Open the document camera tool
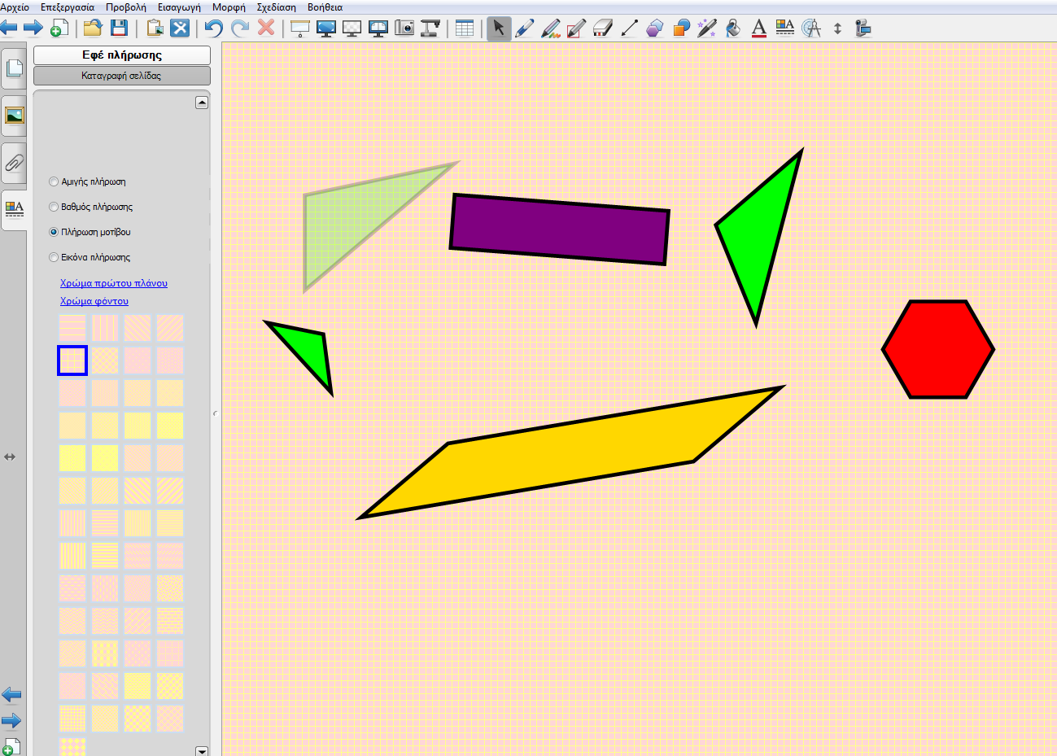This screenshot has height=756, width=1057. [430, 28]
